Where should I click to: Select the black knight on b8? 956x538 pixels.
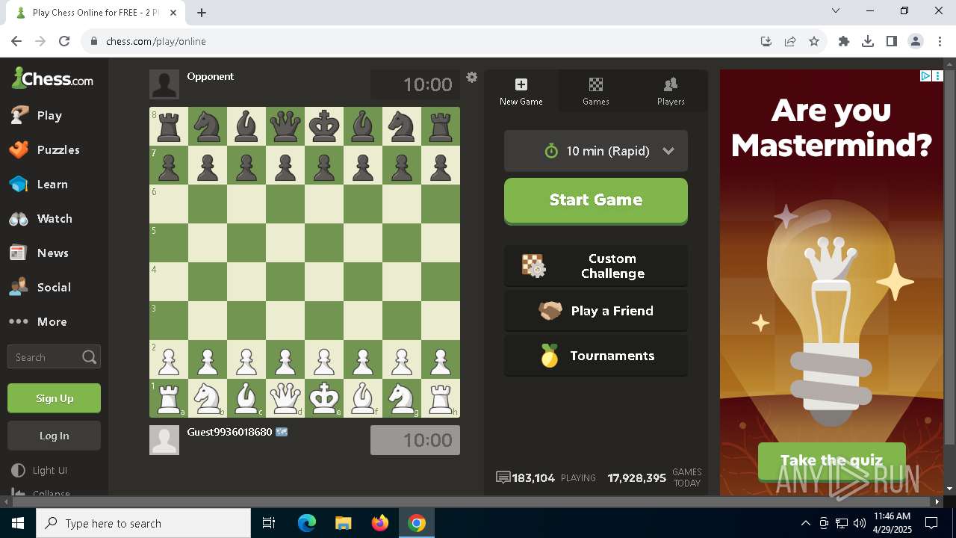point(208,126)
